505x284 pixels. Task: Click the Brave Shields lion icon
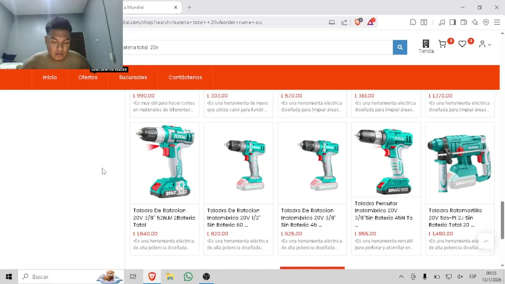coord(358,22)
